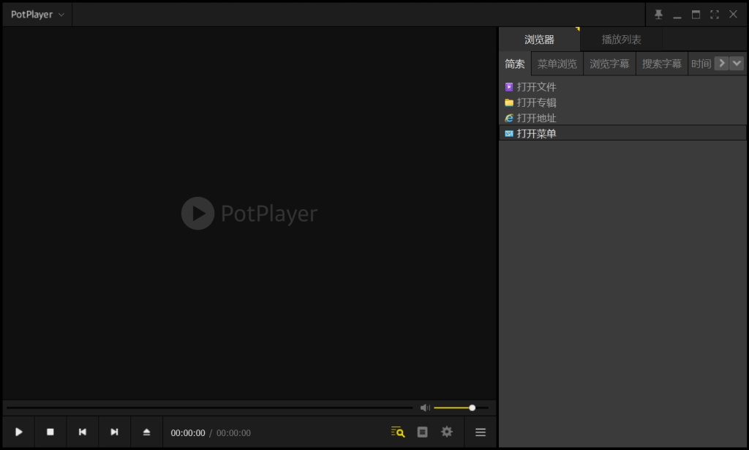Click the current time 00:00:00 display

click(x=188, y=432)
